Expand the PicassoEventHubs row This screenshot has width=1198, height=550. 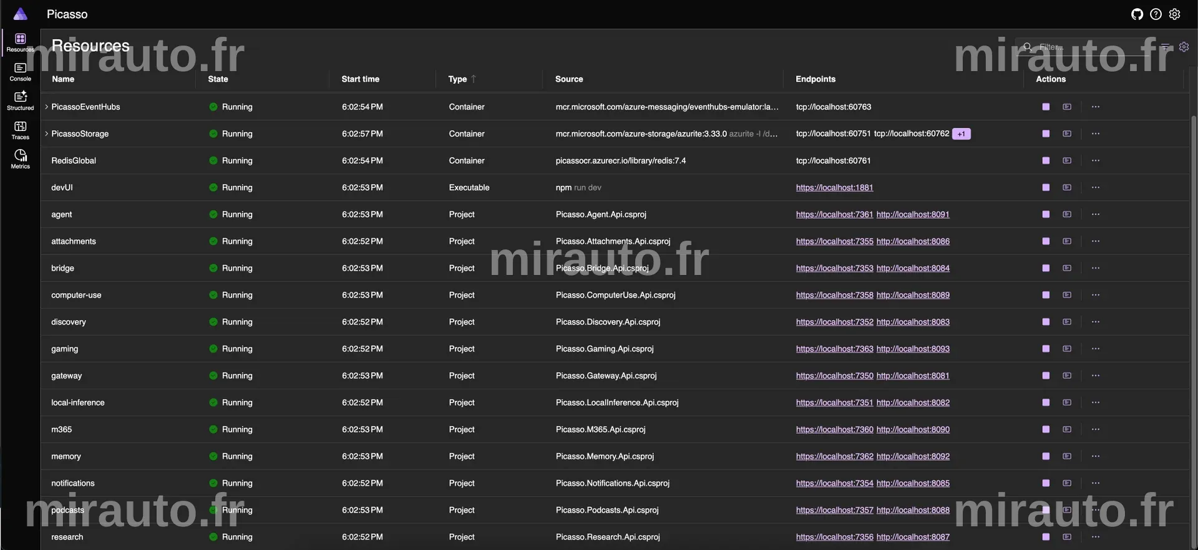pyautogui.click(x=46, y=107)
